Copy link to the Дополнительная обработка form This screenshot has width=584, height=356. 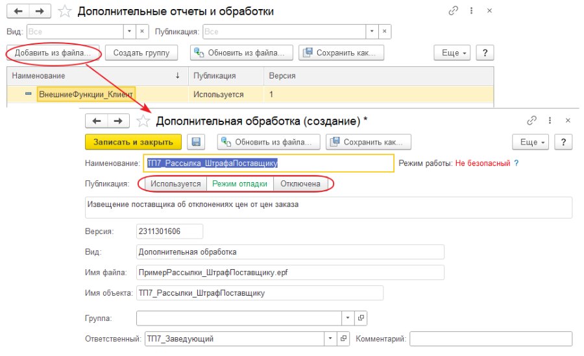tap(532, 120)
